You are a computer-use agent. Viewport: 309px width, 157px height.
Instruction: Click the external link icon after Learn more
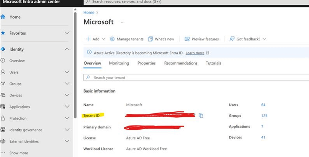pyautogui.click(x=207, y=53)
